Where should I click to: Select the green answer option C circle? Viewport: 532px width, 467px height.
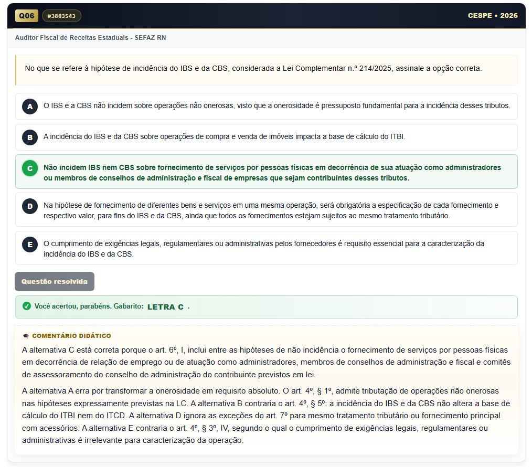point(30,168)
